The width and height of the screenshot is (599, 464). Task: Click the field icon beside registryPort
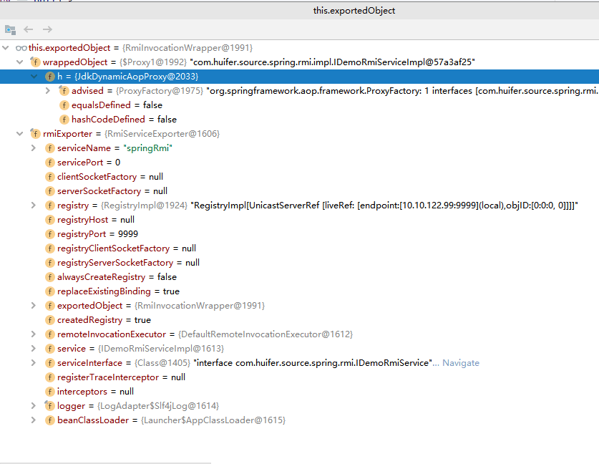(x=49, y=234)
